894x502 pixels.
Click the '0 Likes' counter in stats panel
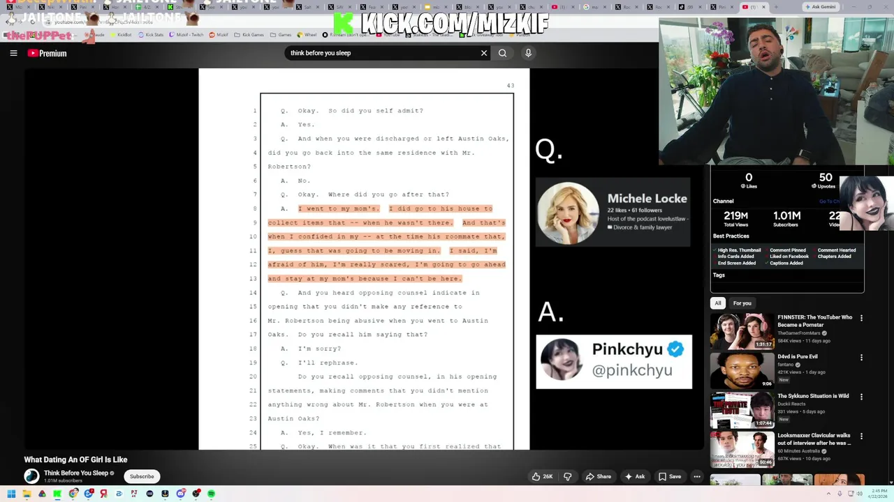(749, 181)
